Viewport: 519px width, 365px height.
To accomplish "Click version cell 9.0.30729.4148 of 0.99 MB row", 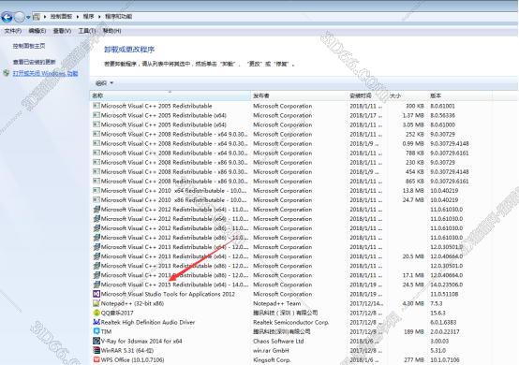I will [450, 143].
